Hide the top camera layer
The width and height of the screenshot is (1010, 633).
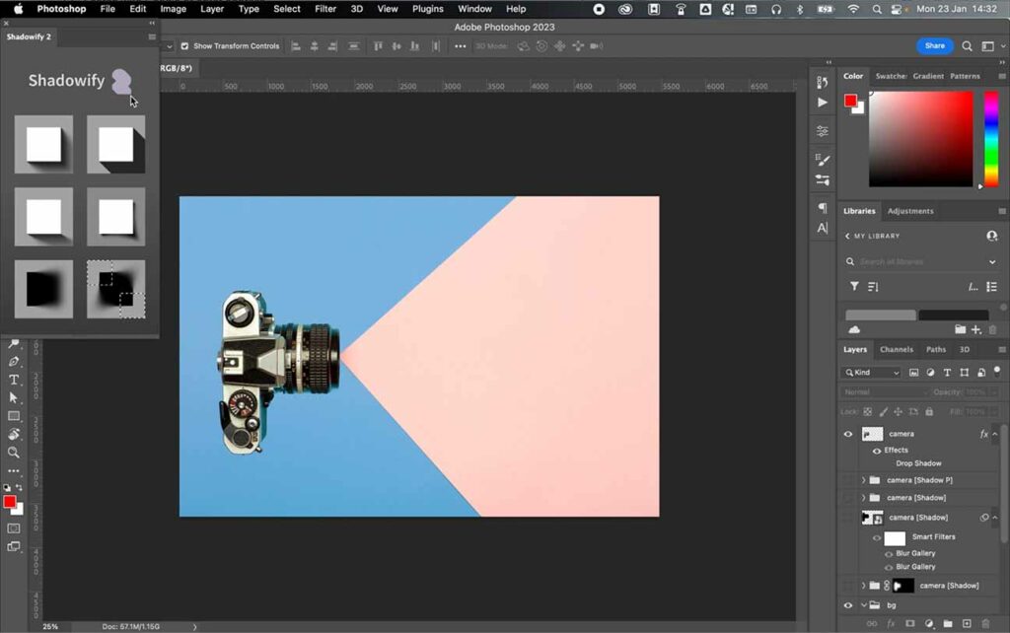(x=847, y=434)
